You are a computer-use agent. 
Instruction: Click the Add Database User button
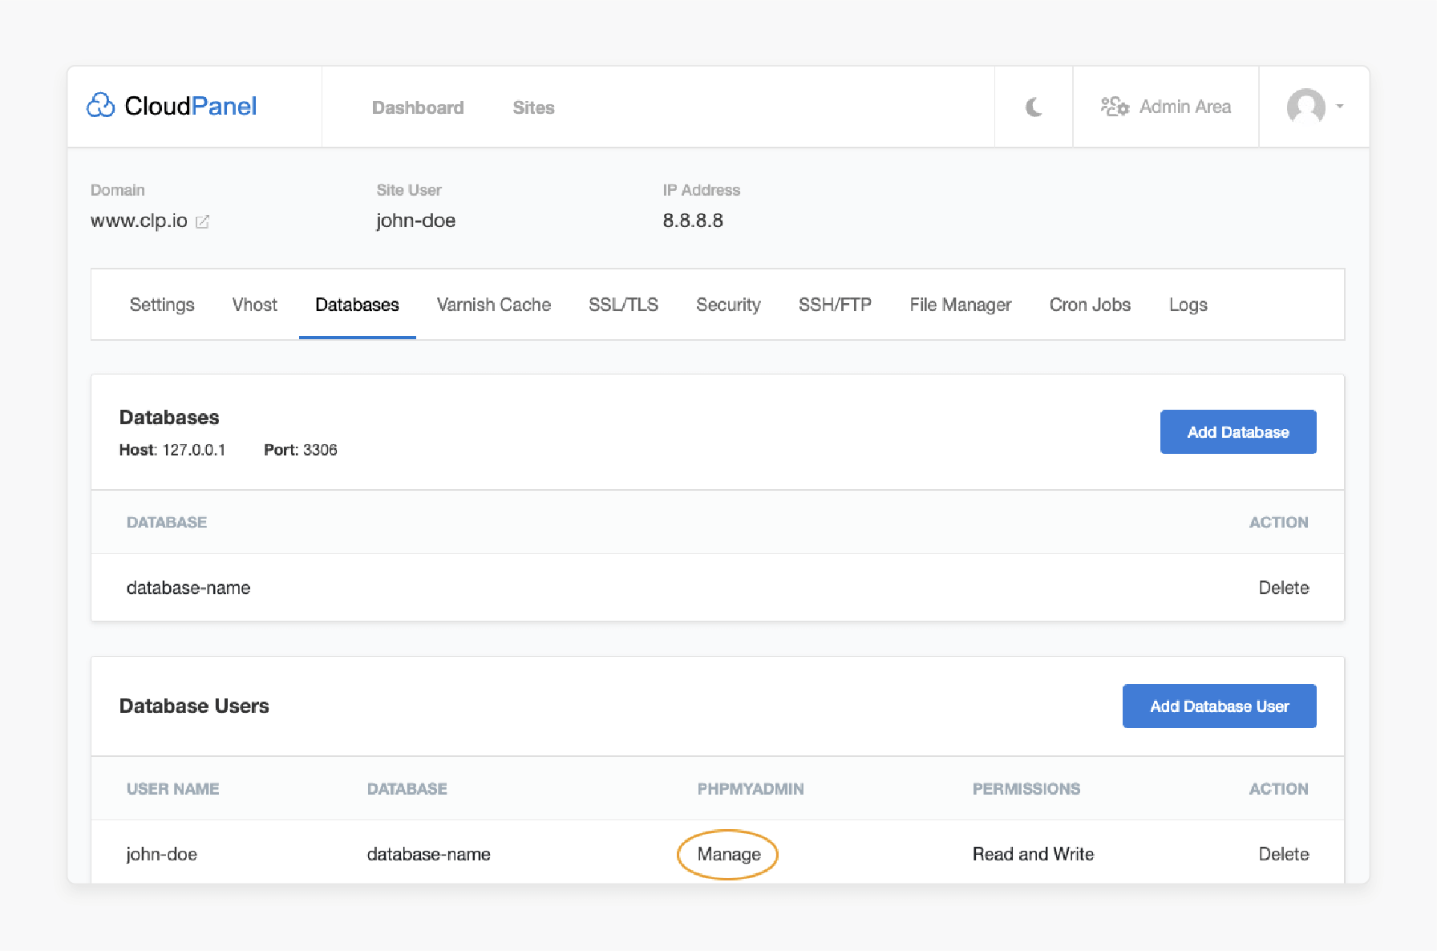(x=1219, y=706)
